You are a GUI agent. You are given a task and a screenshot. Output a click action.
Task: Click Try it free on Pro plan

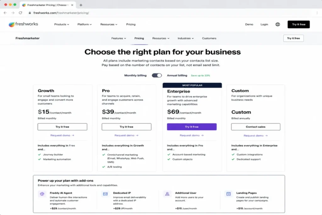point(126,127)
